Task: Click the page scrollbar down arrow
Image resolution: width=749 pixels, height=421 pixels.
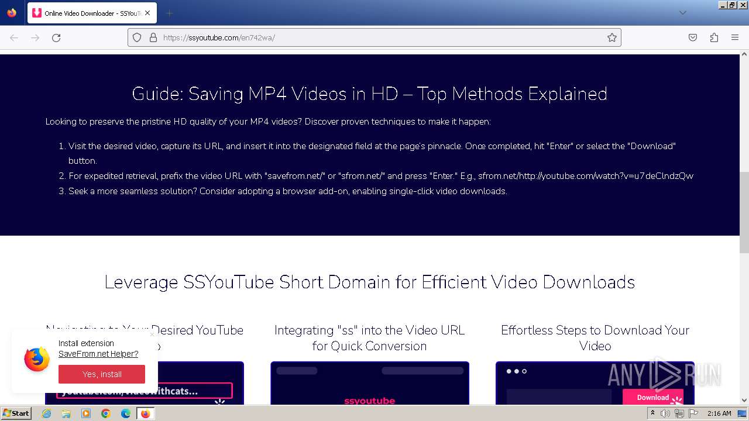Action: click(x=744, y=401)
